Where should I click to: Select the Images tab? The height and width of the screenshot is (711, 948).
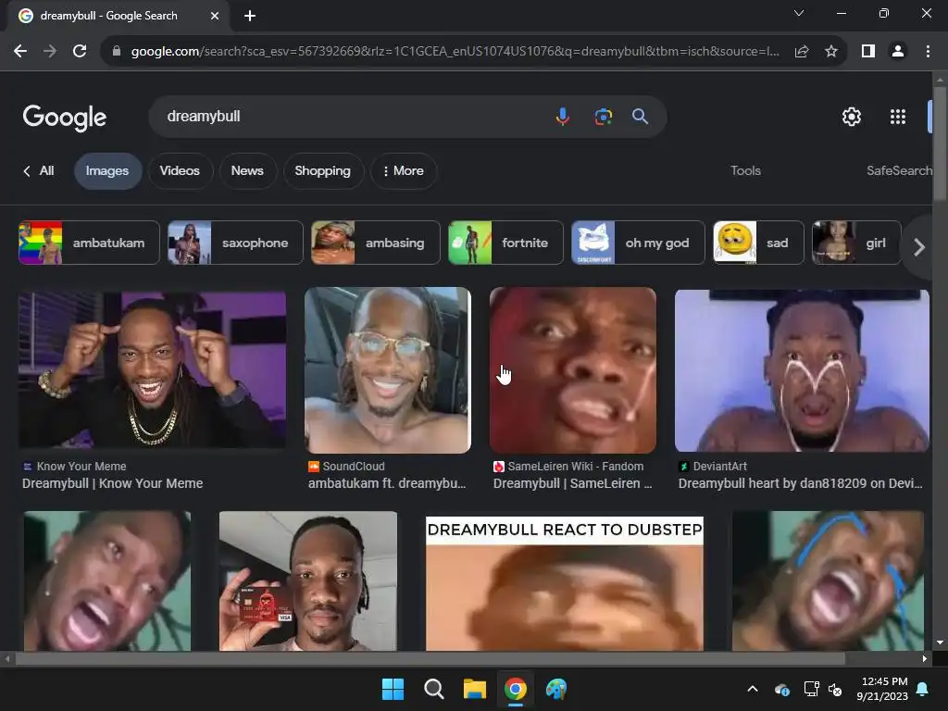[107, 171]
